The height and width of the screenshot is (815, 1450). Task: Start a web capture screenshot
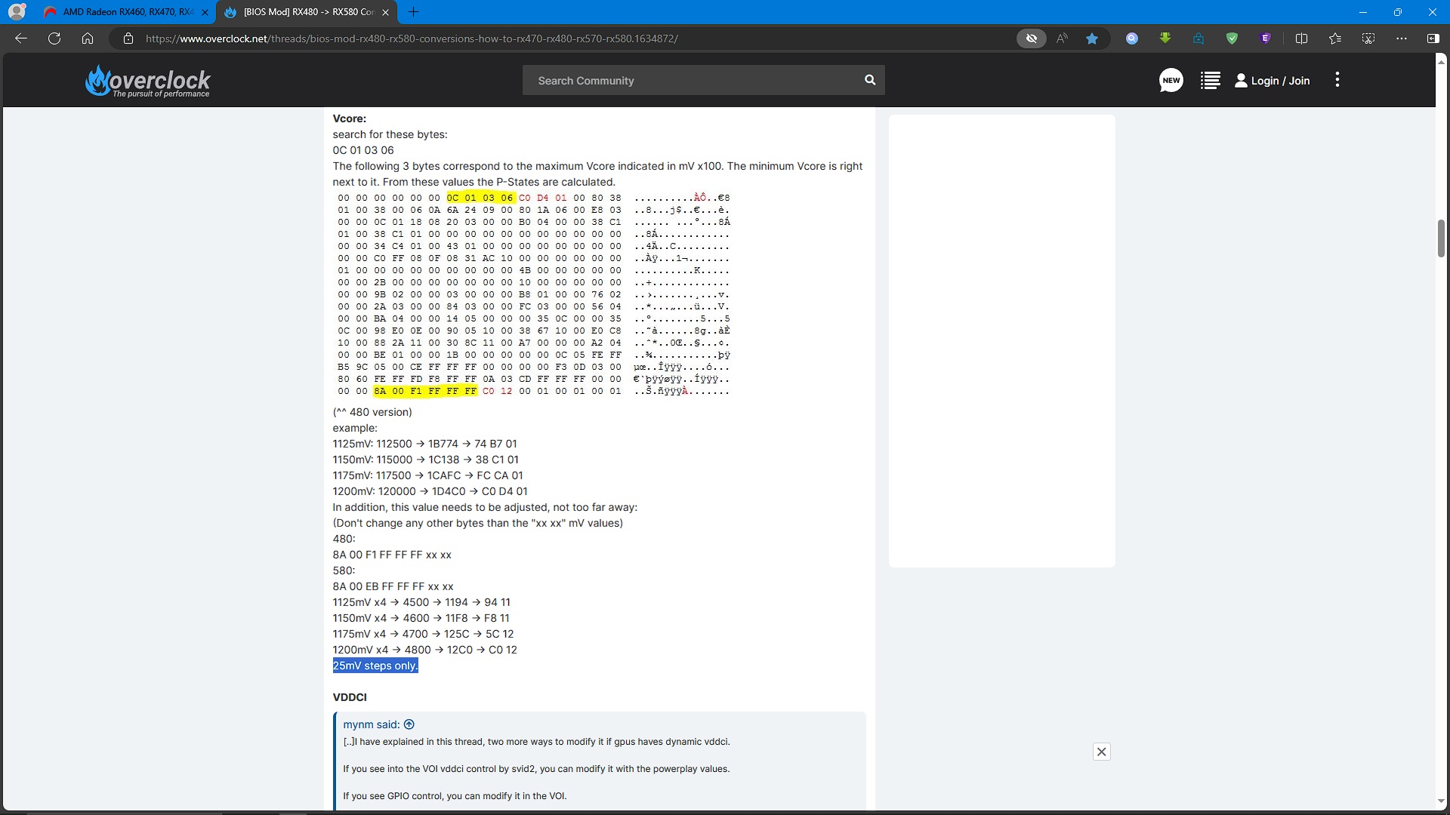click(x=1368, y=38)
